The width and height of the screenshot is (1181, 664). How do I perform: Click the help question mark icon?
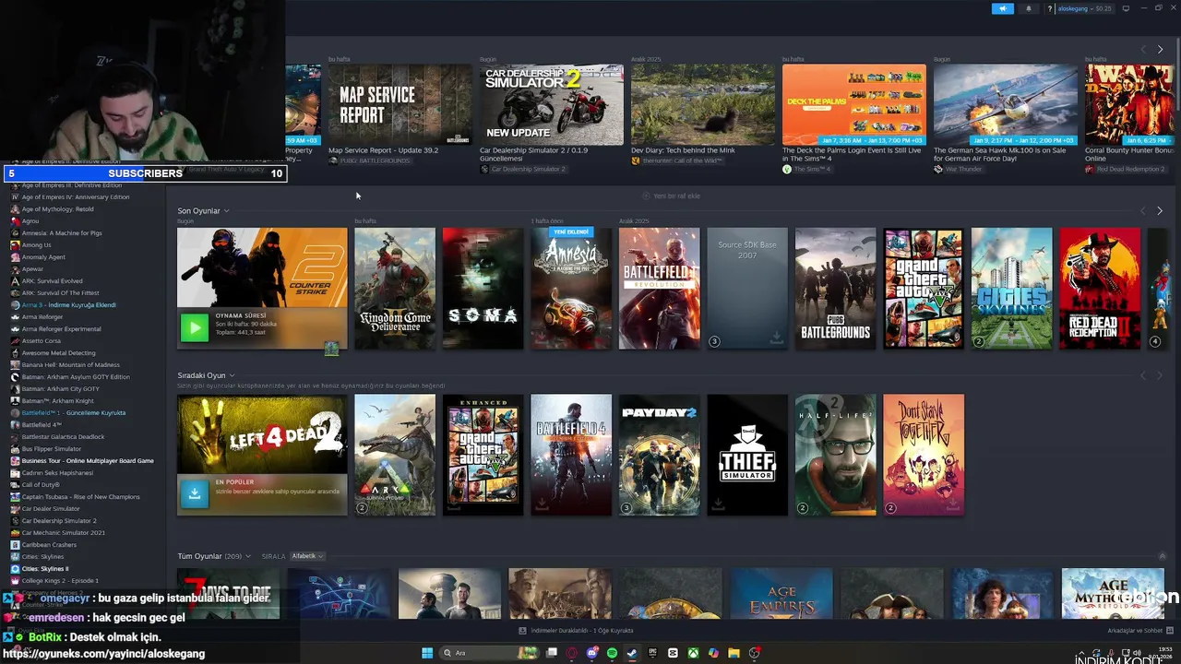[1050, 8]
